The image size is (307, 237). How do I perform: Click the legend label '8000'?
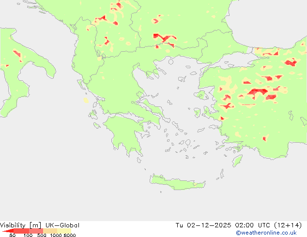[x=70, y=235]
